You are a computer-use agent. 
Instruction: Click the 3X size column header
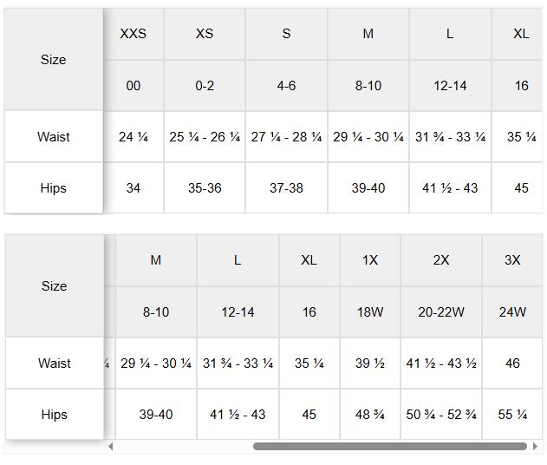tap(512, 260)
